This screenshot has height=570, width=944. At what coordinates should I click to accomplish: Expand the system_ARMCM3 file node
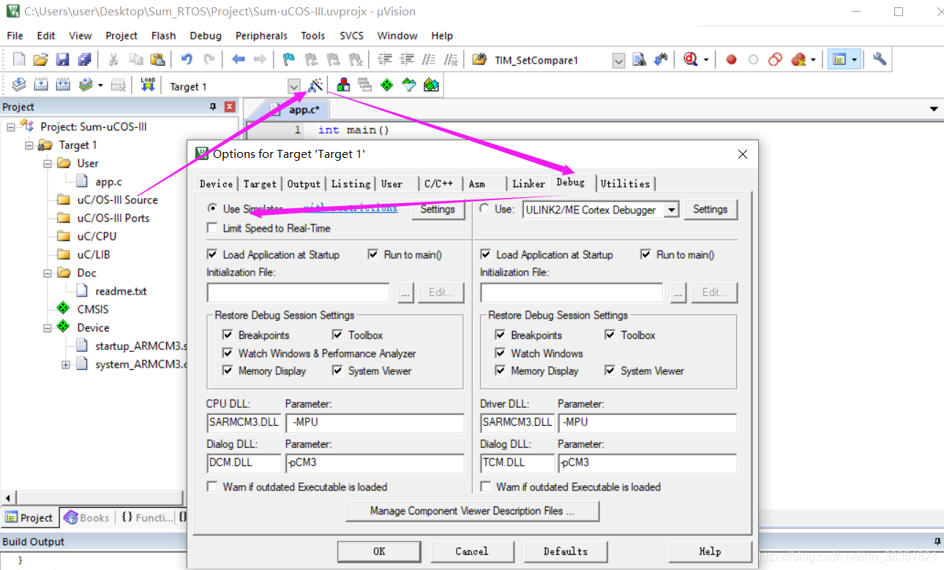tap(66, 364)
